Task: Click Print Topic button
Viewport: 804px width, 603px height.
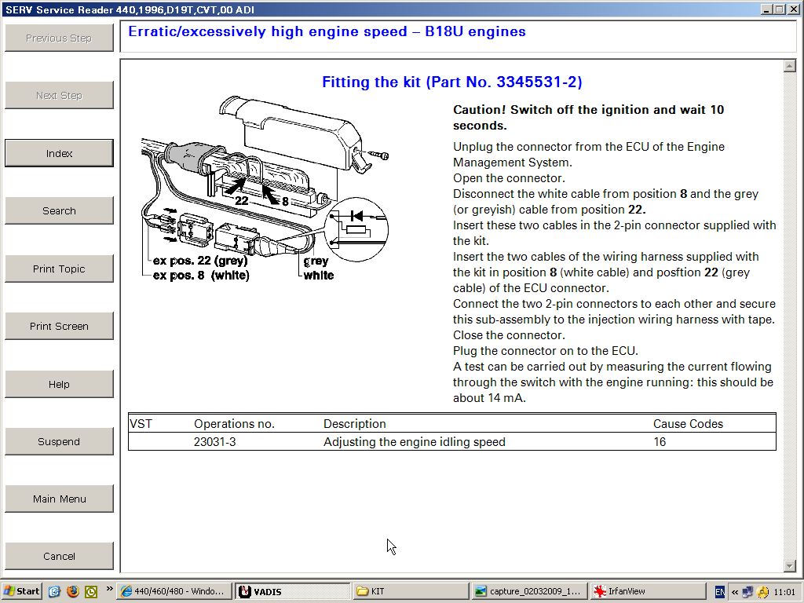Action: pyautogui.click(x=59, y=269)
